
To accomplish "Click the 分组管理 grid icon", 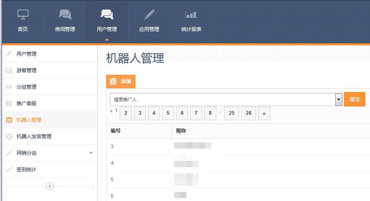I will pyautogui.click(x=9, y=87).
